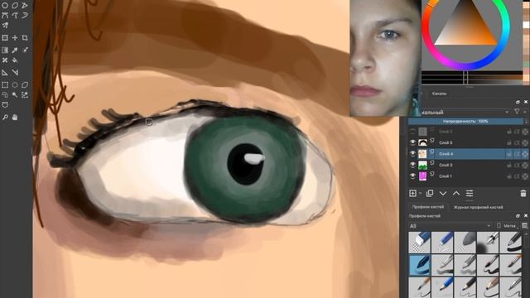The image size is (530, 298).
Task: Switch to the Журнал профилей кистей tab
Action: [x=479, y=207]
